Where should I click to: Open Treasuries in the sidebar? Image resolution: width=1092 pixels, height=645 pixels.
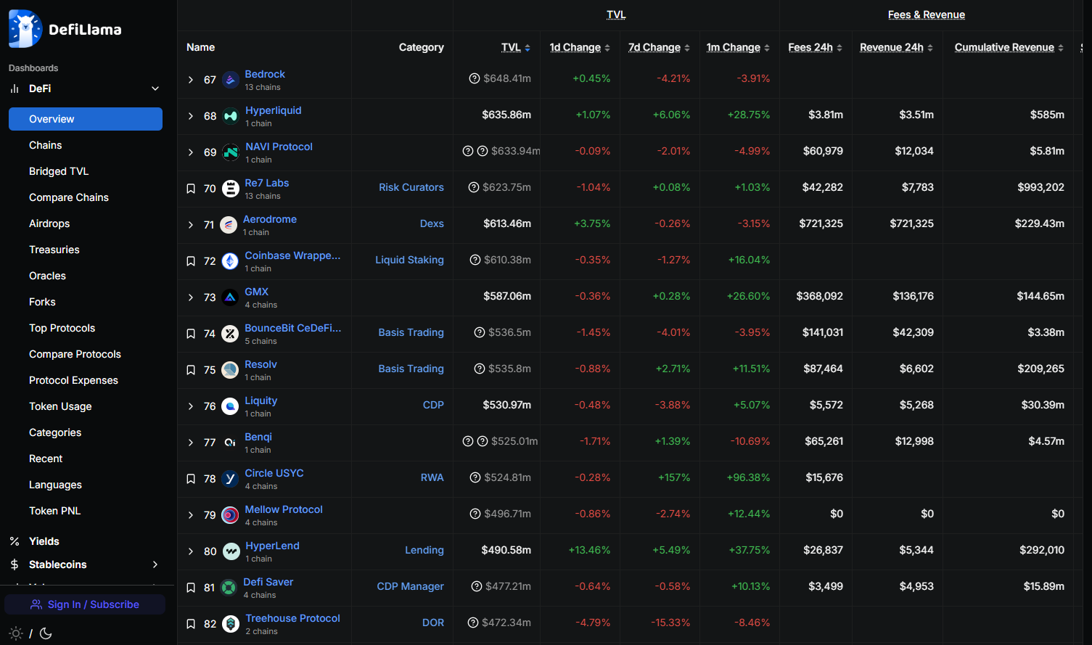[54, 250]
